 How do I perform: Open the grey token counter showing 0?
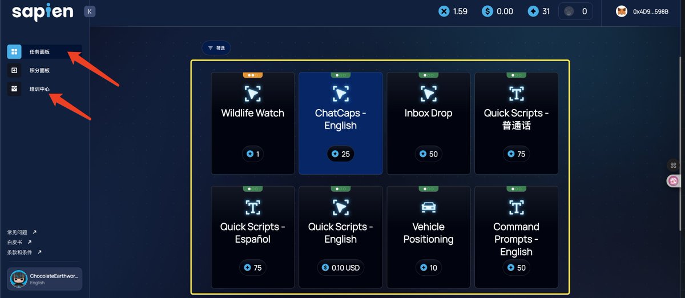575,11
